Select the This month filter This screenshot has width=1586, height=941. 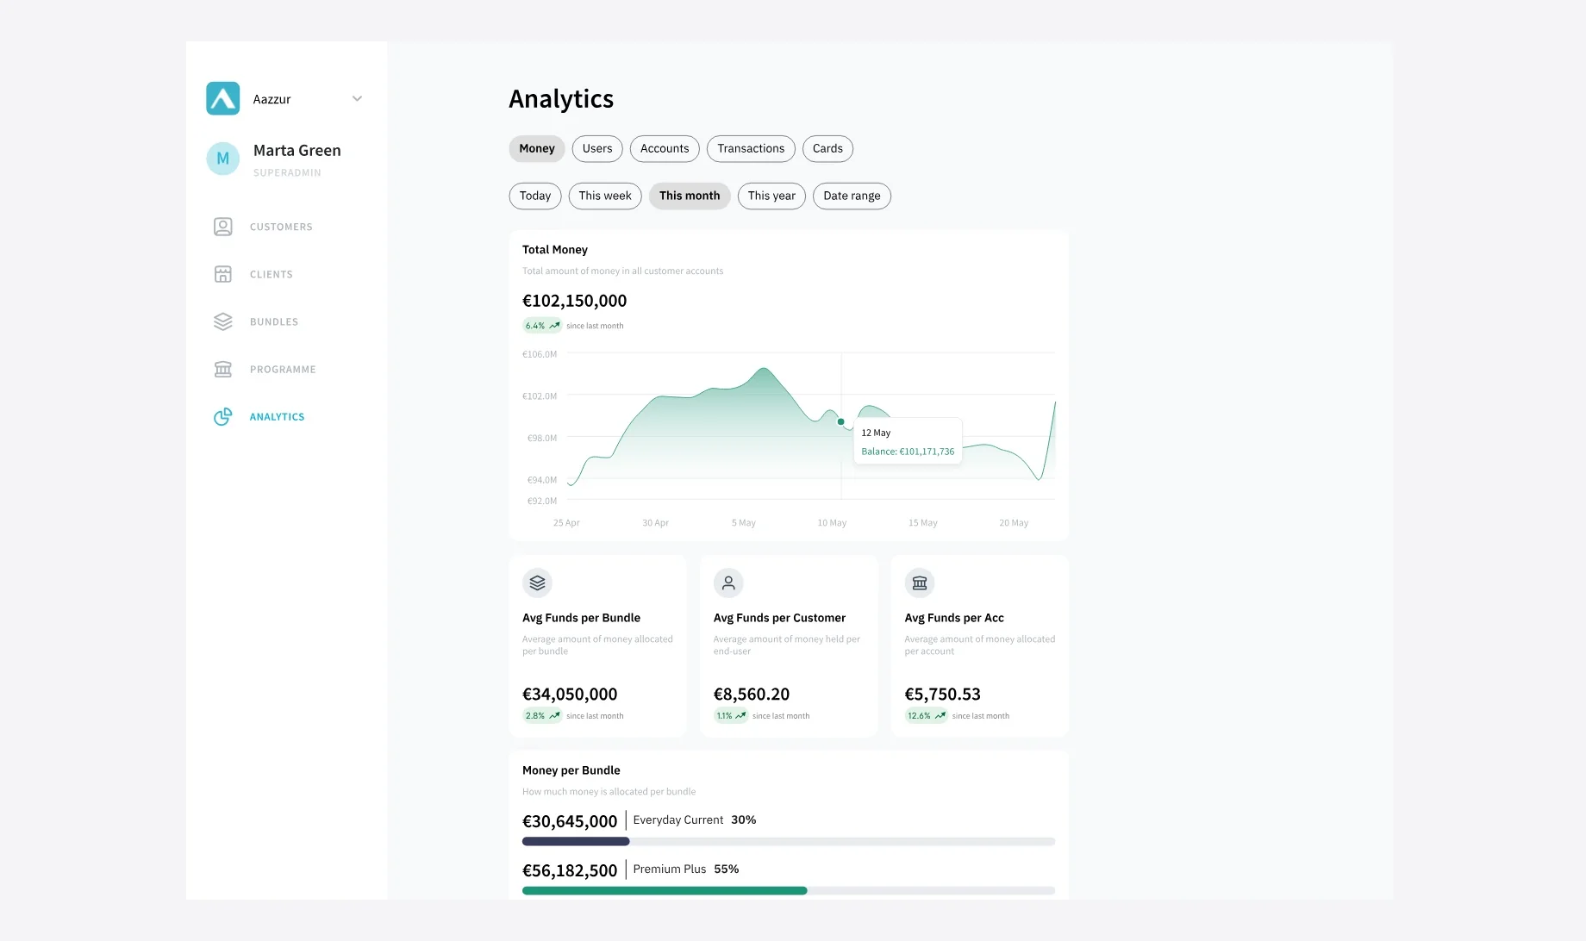(x=690, y=196)
